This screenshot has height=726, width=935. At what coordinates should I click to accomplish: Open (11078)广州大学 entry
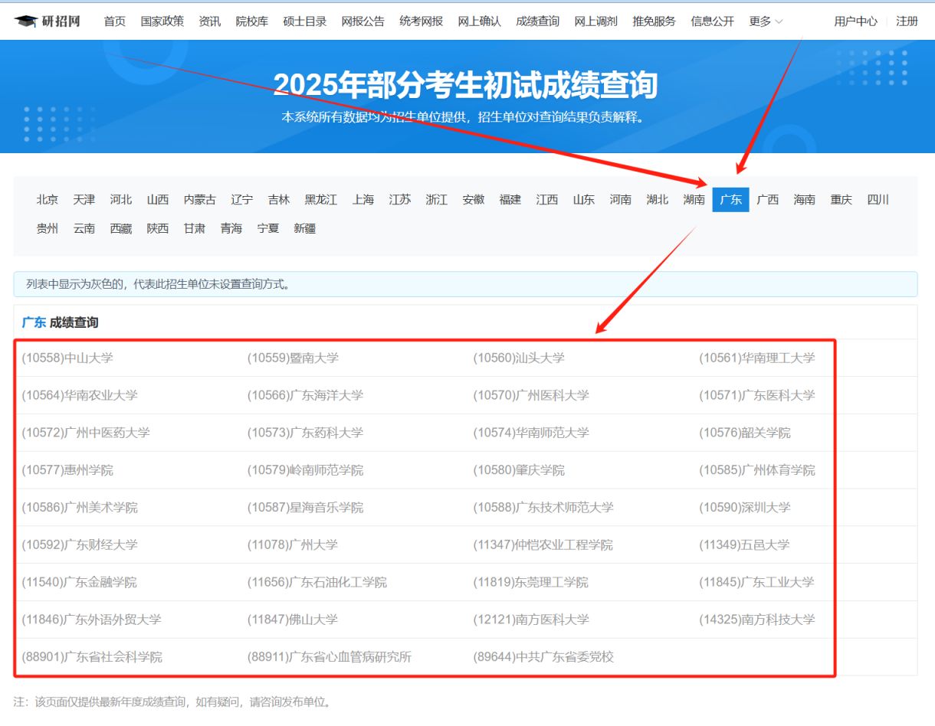(x=293, y=545)
